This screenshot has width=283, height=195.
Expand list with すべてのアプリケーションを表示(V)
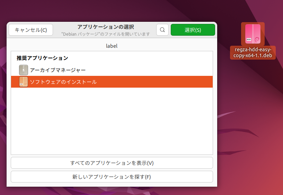[112, 163]
